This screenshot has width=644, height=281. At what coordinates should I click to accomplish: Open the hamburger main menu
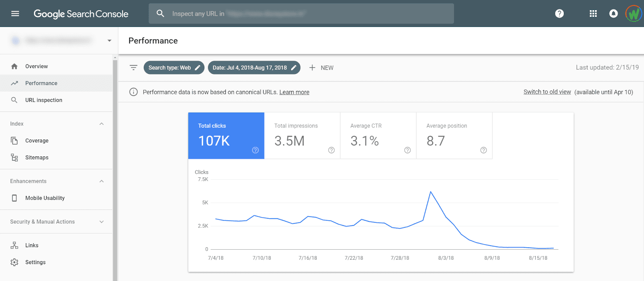coord(15,14)
